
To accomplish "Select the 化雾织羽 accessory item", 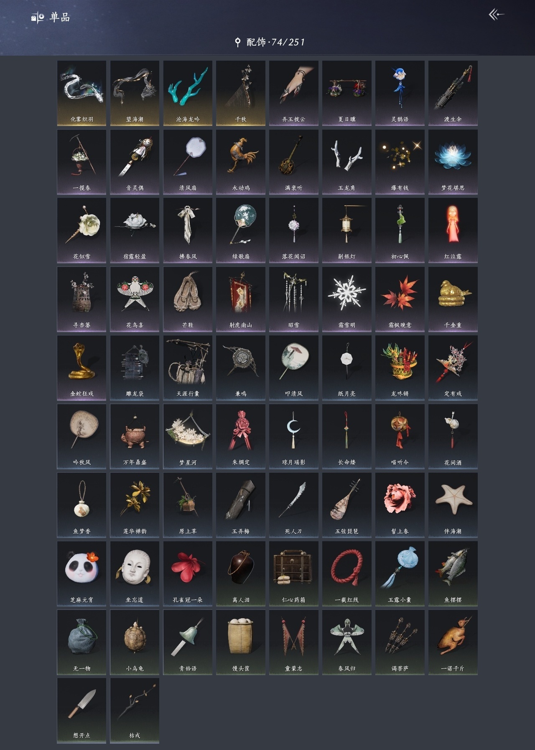I will coord(82,93).
